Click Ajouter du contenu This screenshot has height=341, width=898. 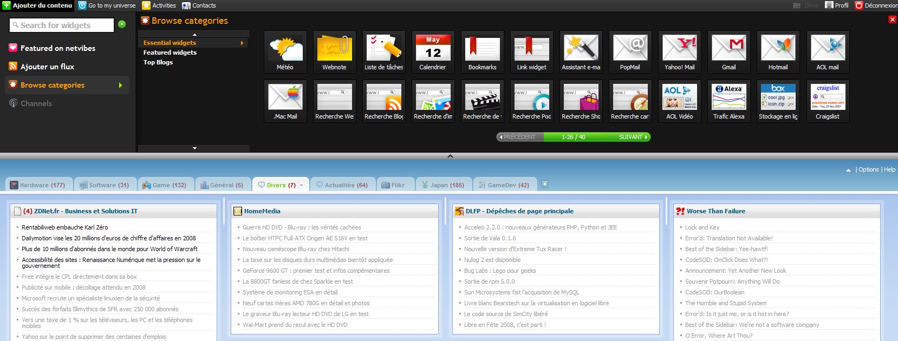tap(37, 5)
